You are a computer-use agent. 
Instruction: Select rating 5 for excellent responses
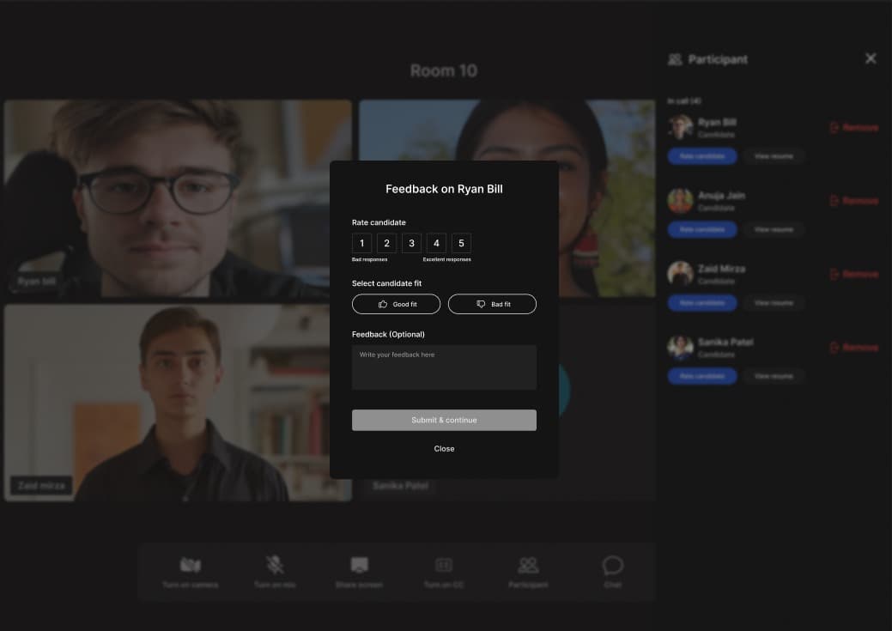461,243
